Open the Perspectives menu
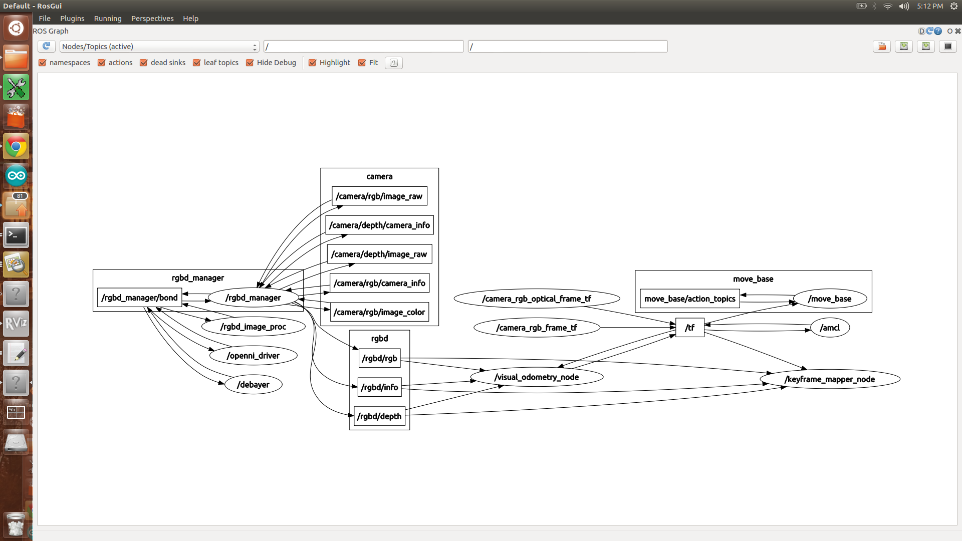Image resolution: width=962 pixels, height=541 pixels. point(152,18)
